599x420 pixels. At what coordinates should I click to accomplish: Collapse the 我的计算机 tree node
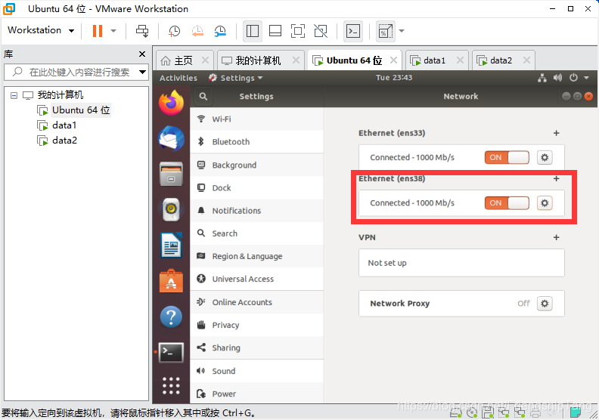point(14,95)
